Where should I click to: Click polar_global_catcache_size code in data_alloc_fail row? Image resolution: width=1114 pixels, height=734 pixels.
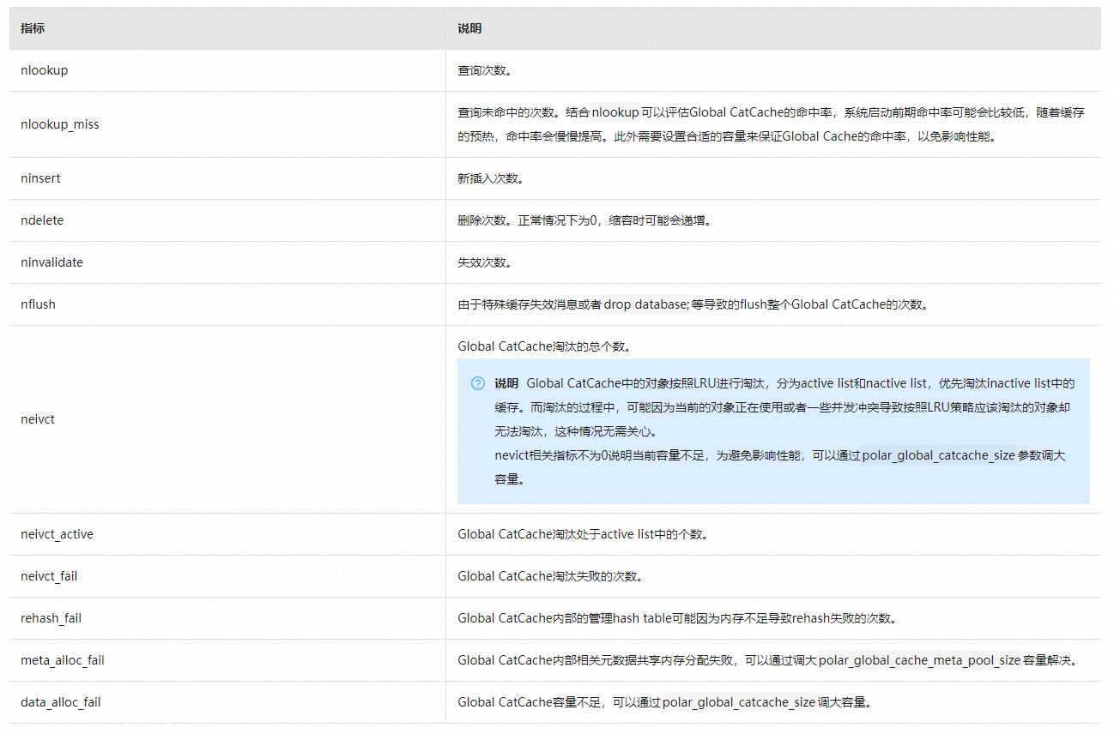pyautogui.click(x=739, y=702)
